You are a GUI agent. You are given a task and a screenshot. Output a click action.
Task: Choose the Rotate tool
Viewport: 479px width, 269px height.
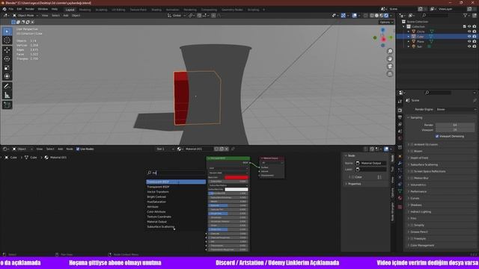(x=7, y=59)
